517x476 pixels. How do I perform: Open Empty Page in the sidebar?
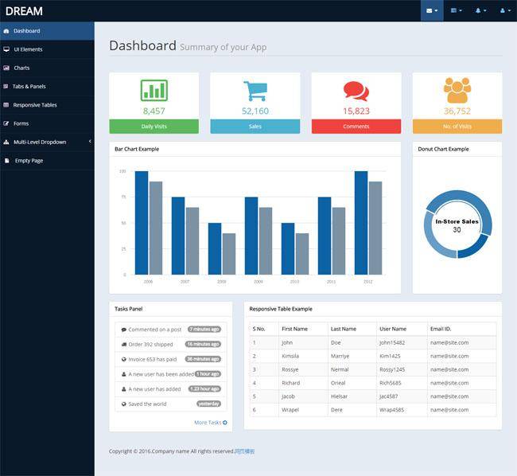pos(29,161)
